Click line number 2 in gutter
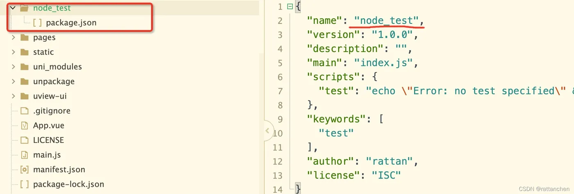Viewport: 574px width, 194px height. [280, 21]
